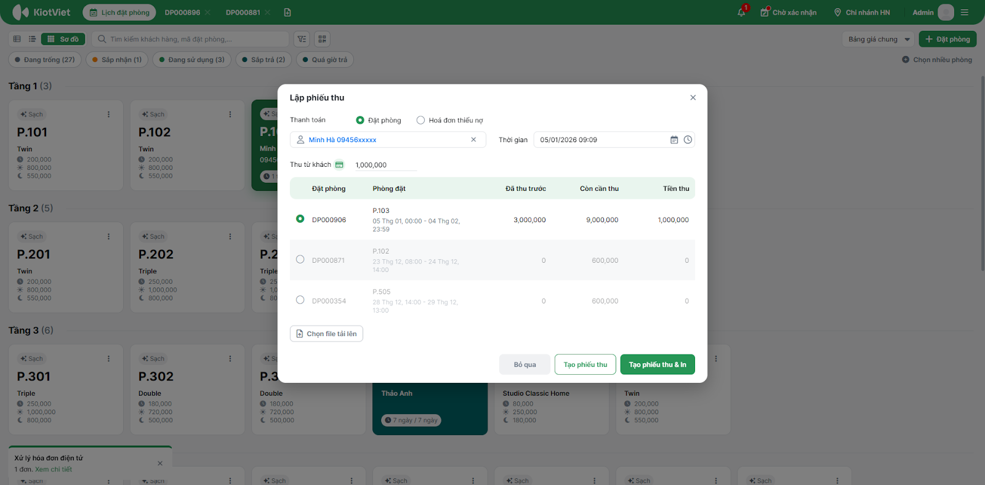Open the new document tab icon
Image resolution: width=985 pixels, height=485 pixels.
click(x=287, y=12)
